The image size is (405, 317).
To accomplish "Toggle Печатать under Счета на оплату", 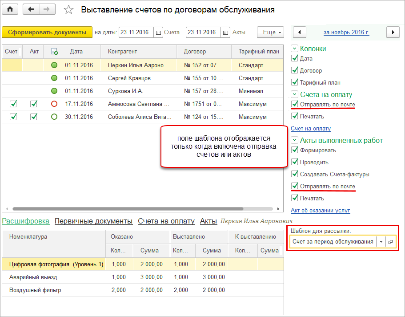I will (294, 116).
